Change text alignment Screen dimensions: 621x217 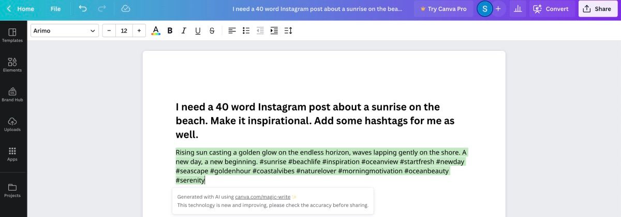(232, 31)
